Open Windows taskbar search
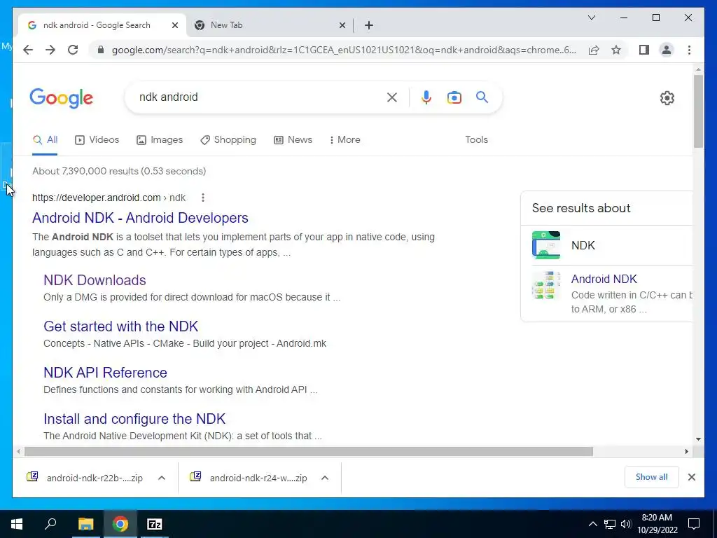The image size is (717, 538). point(50,524)
